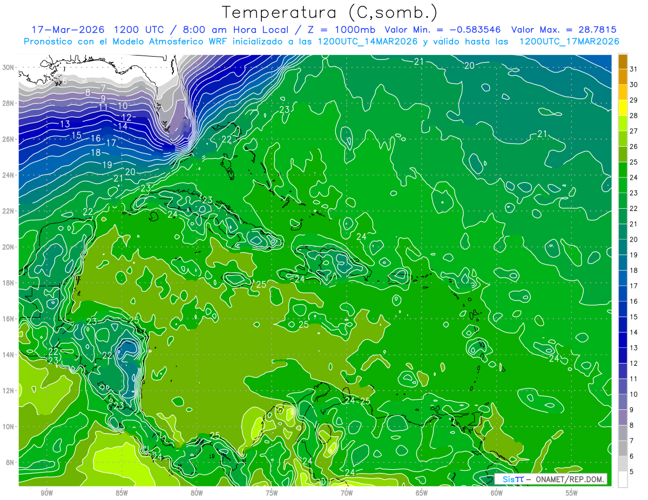Click the 55W longitude axis label
This screenshot has width=648, height=500.
[x=571, y=493]
